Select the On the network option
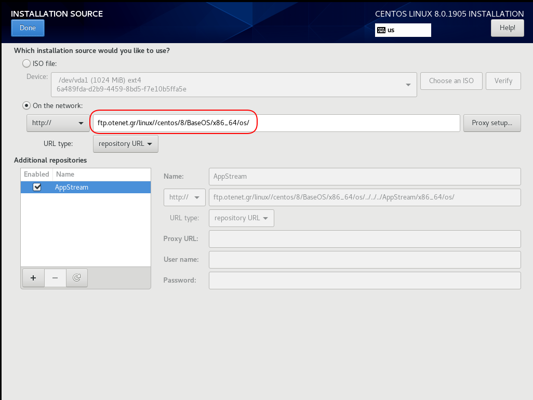 (x=26, y=105)
